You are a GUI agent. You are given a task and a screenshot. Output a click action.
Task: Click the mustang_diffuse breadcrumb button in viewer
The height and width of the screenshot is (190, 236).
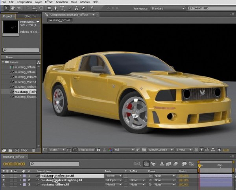60,20
